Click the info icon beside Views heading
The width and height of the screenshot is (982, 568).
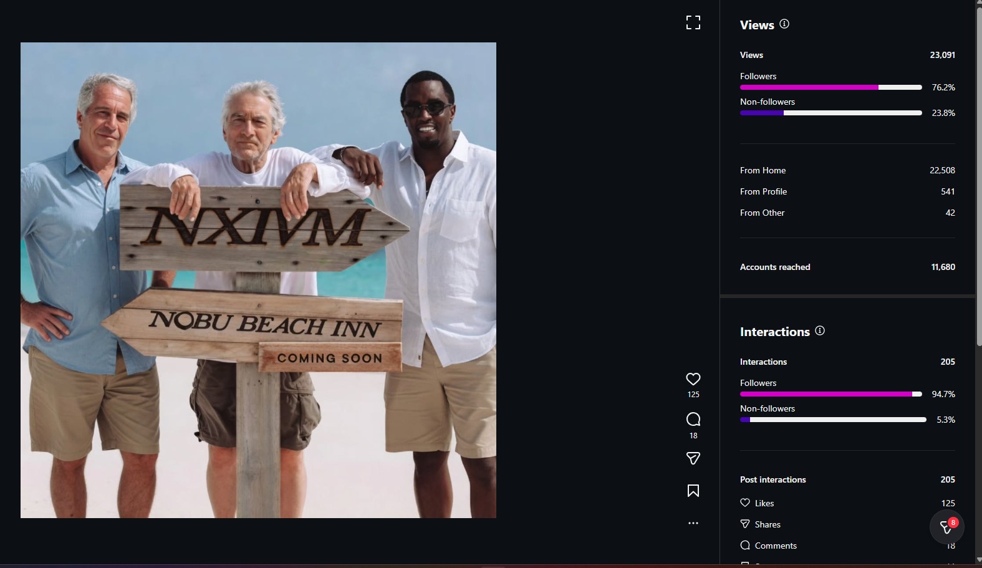pos(784,24)
